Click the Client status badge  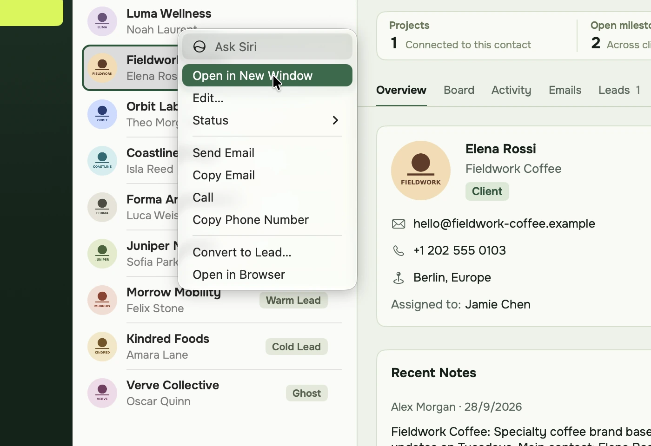point(487,191)
